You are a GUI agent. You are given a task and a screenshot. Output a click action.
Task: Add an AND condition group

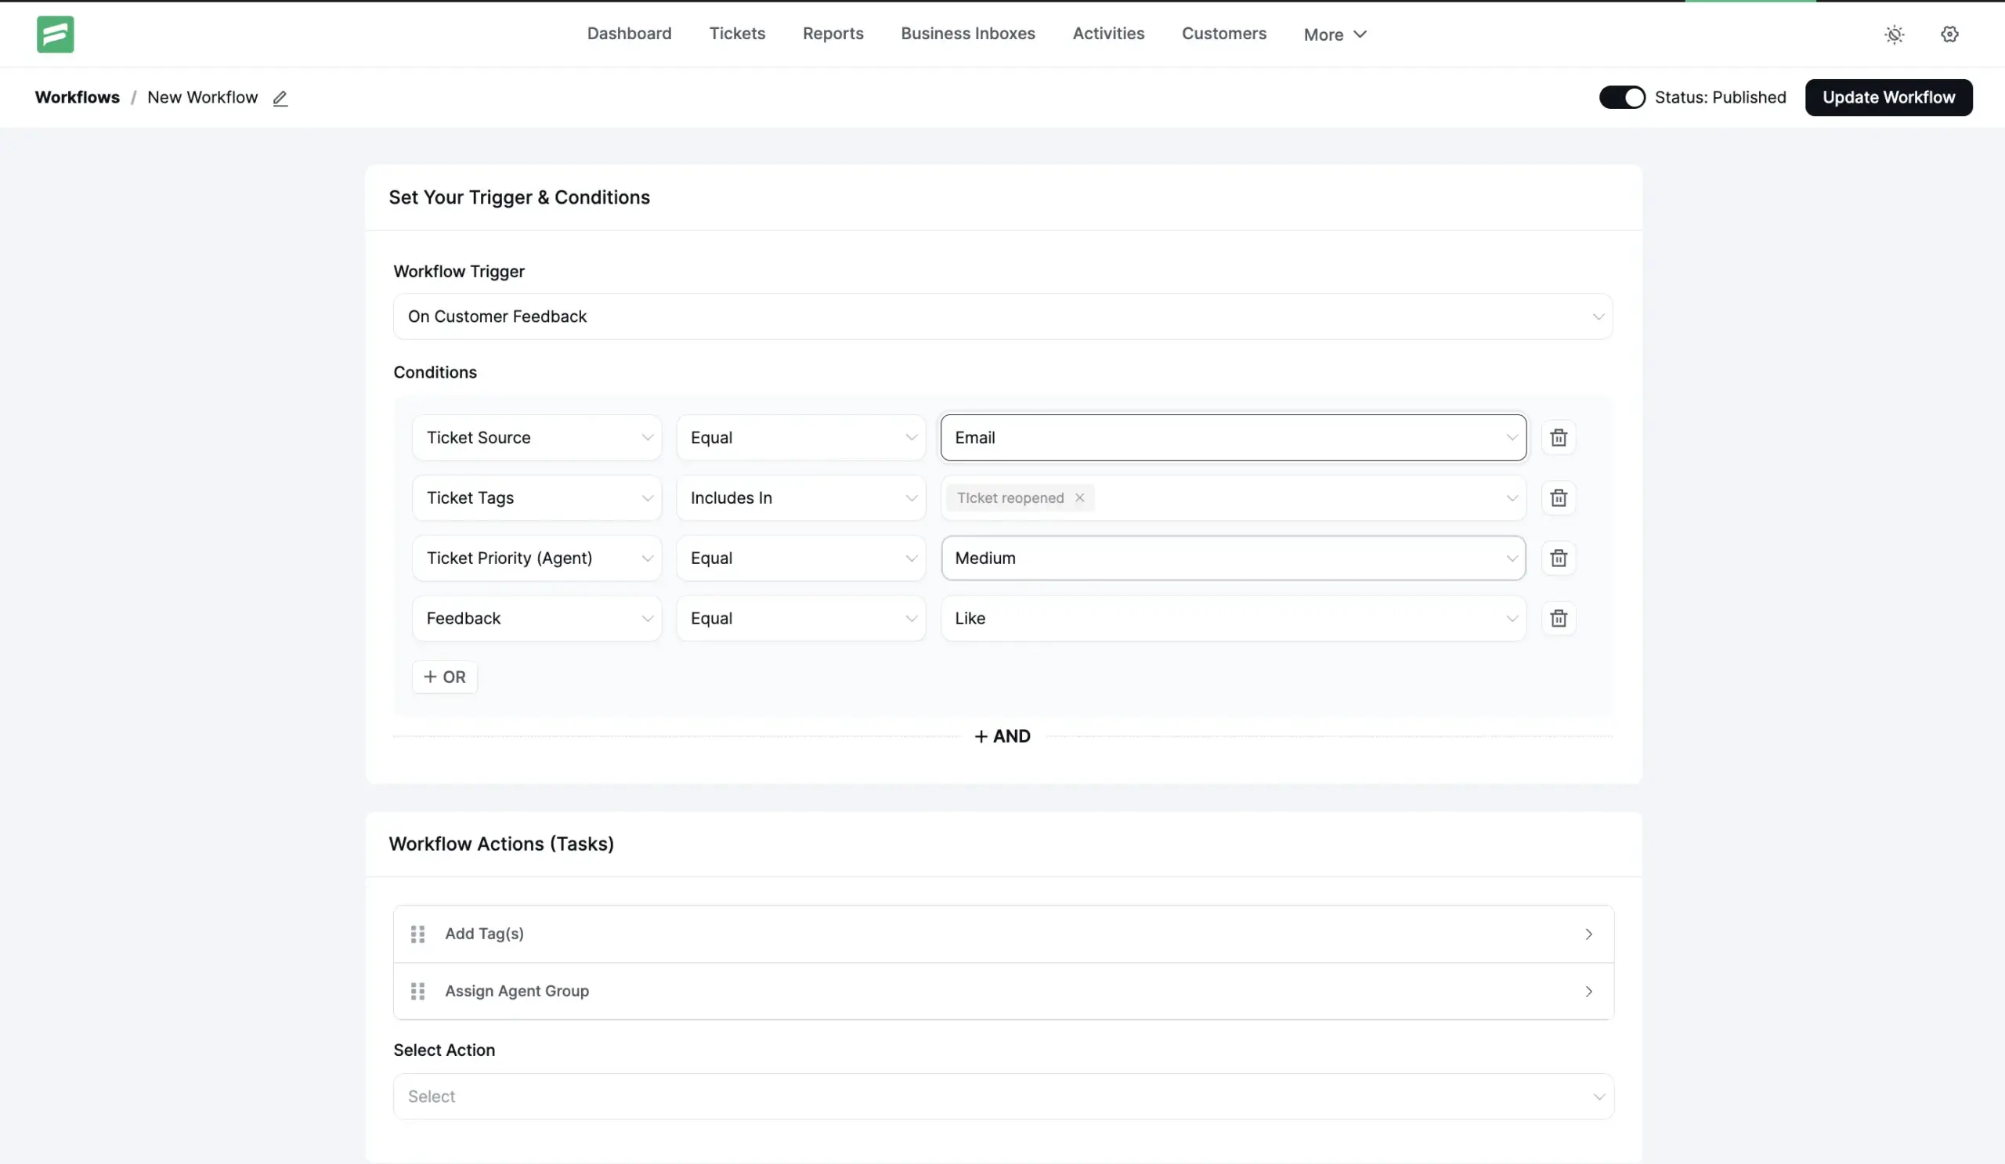point(1002,737)
